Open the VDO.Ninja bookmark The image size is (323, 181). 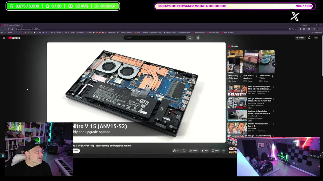[x=112, y=32]
